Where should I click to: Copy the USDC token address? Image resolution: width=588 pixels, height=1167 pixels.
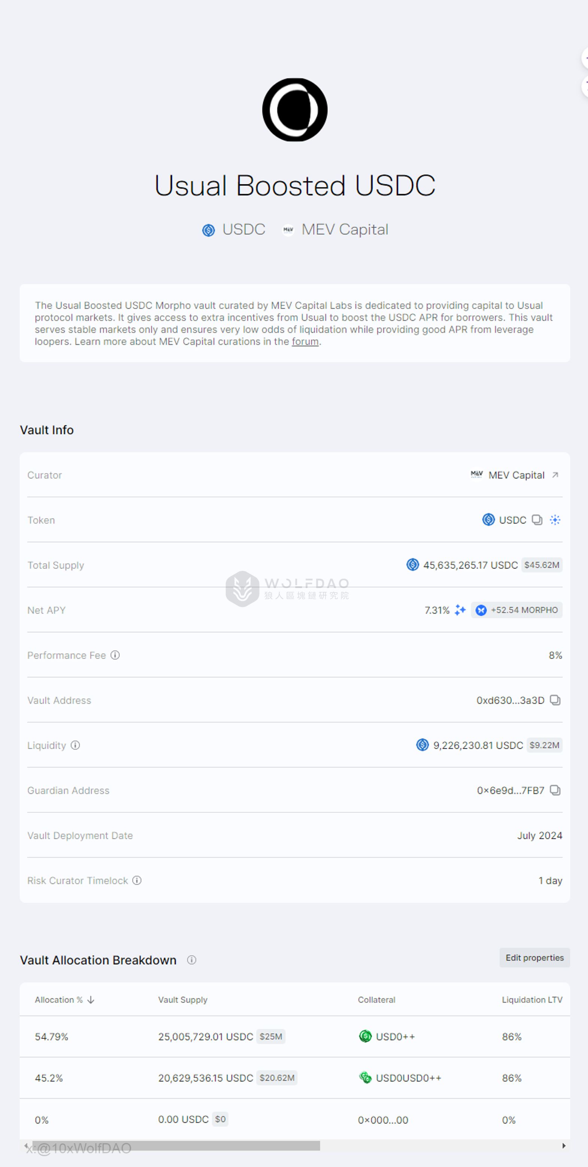click(537, 520)
